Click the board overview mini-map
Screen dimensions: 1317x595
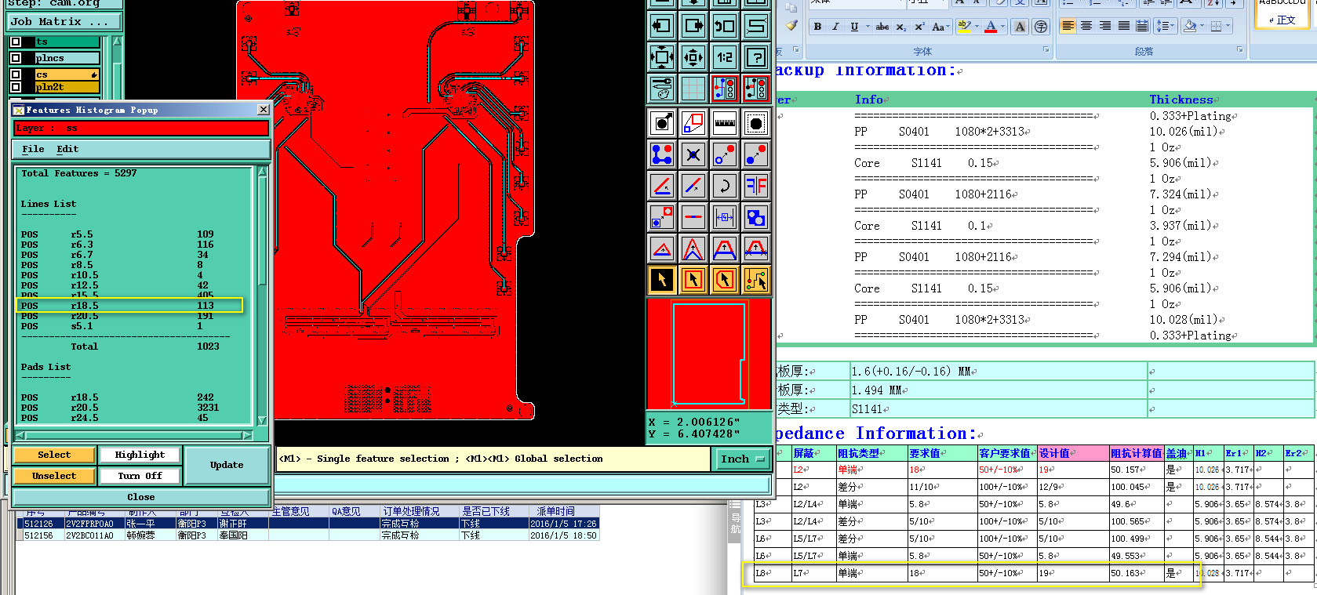708,354
